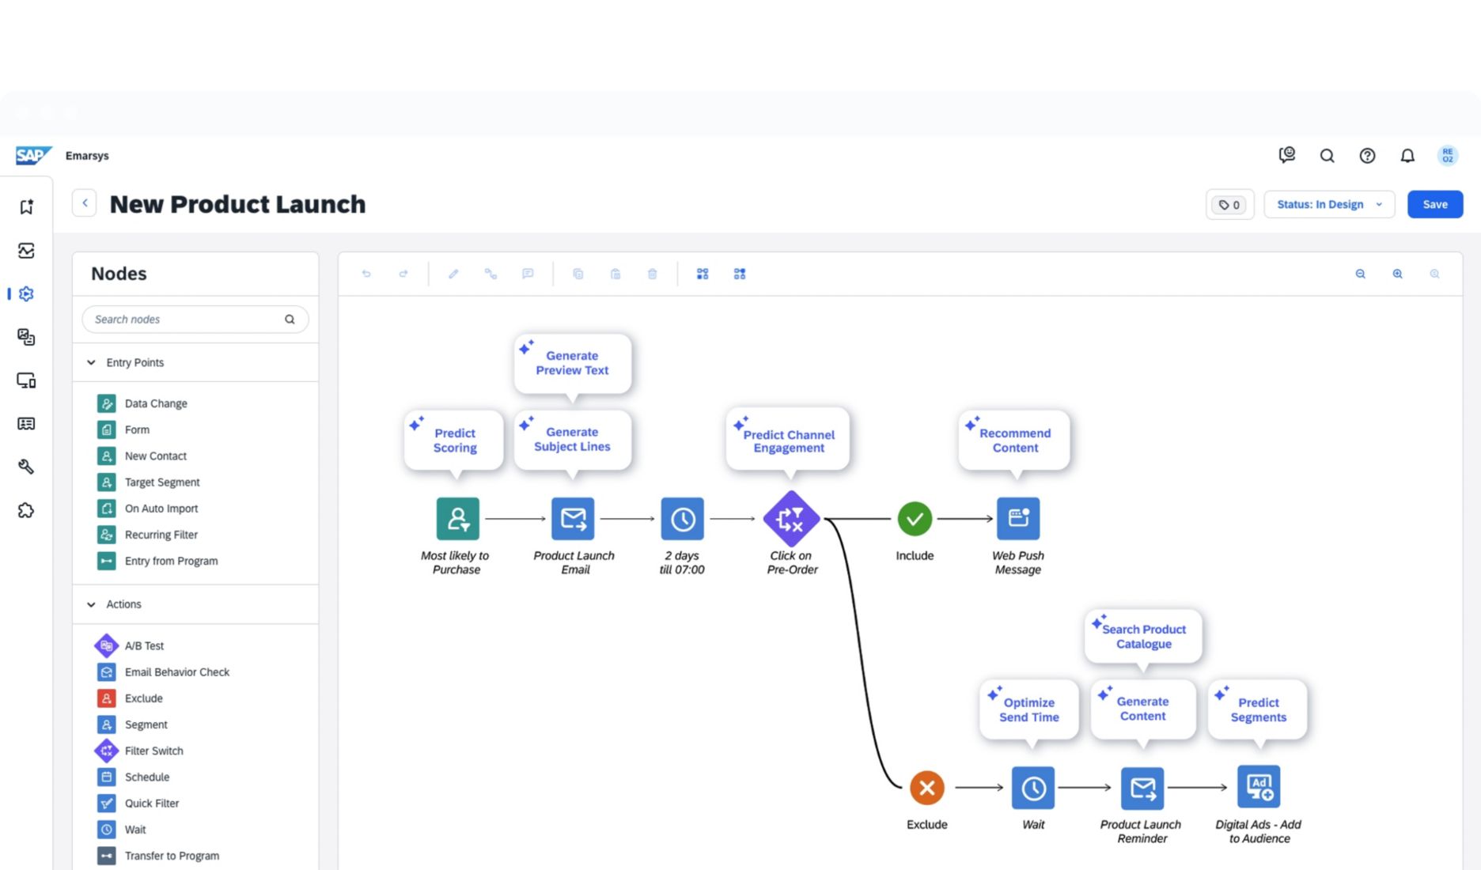Click the Generate Subject Lines AI bubble
The height and width of the screenshot is (870, 1481).
(572, 440)
